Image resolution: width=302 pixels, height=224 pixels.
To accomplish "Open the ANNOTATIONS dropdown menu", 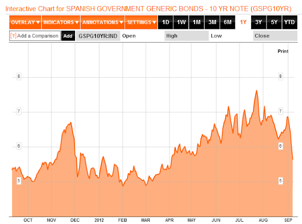I will (103, 22).
